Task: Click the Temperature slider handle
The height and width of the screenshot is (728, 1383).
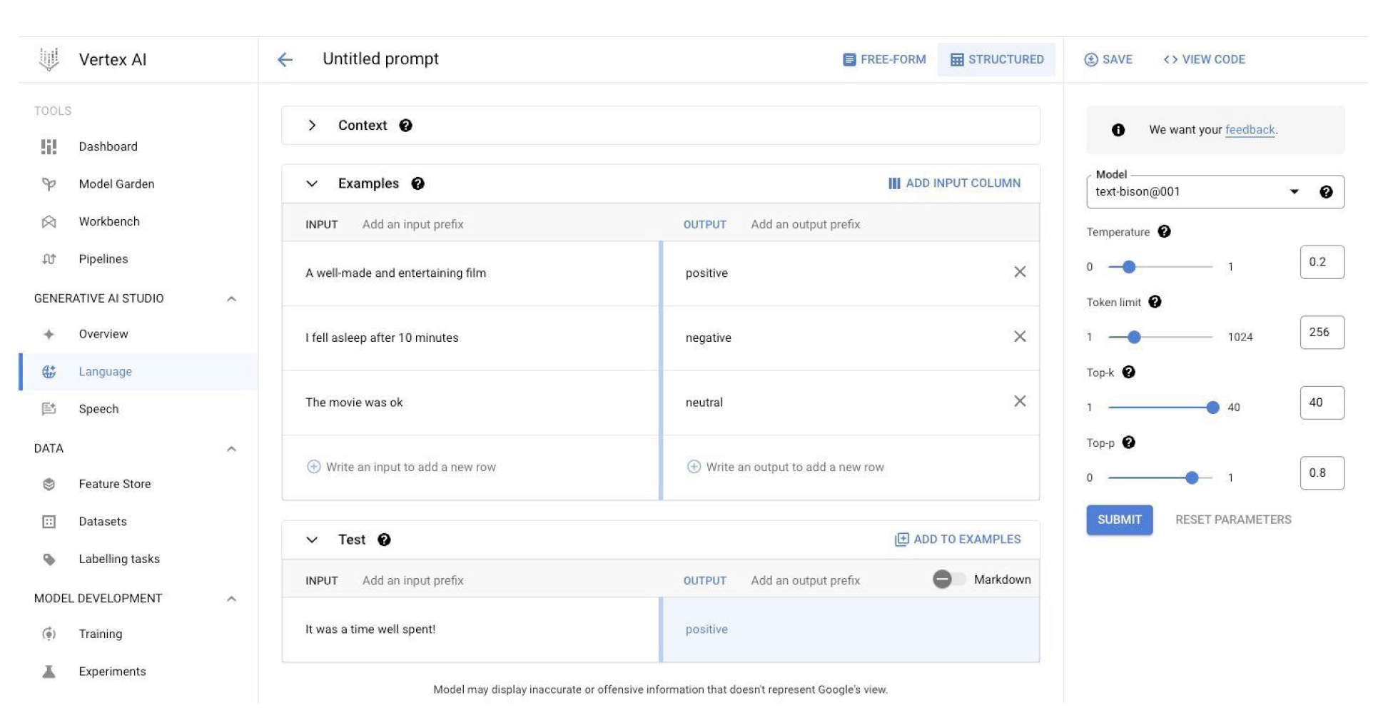Action: pyautogui.click(x=1128, y=267)
